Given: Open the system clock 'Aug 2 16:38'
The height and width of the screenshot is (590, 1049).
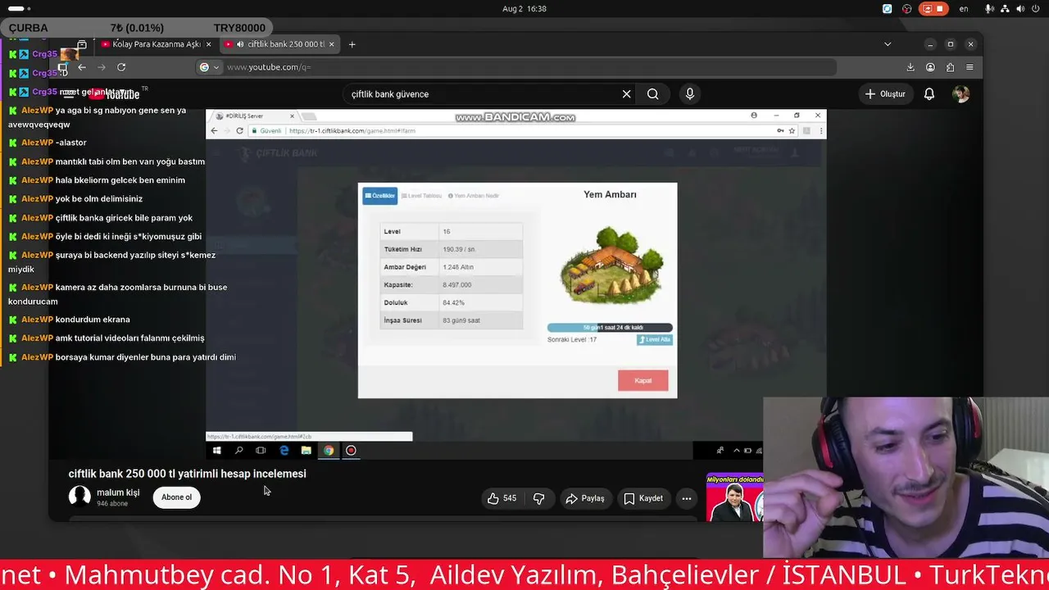Looking at the screenshot, I should coord(524,9).
